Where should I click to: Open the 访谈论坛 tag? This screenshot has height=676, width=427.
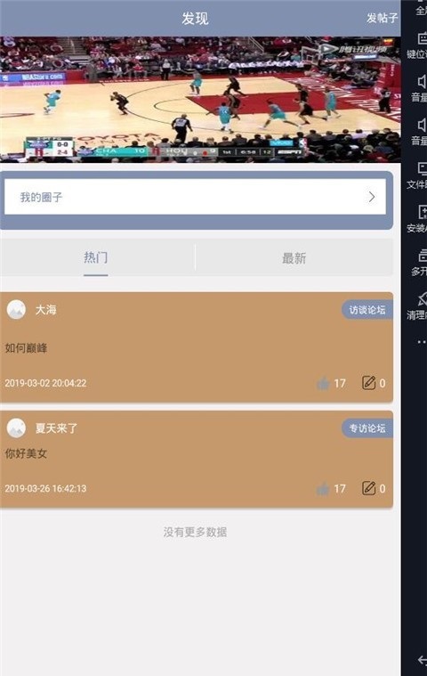click(367, 310)
